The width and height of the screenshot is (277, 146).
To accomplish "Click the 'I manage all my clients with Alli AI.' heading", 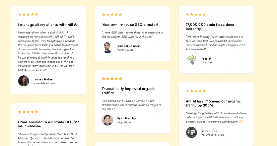I will (x=48, y=25).
